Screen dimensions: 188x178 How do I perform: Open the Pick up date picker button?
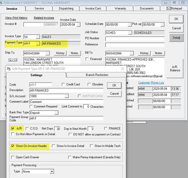[x=162, y=24]
